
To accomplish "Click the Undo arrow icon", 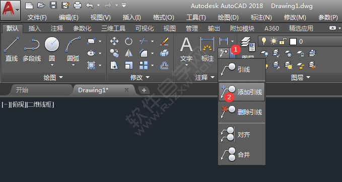I will pos(90,6).
